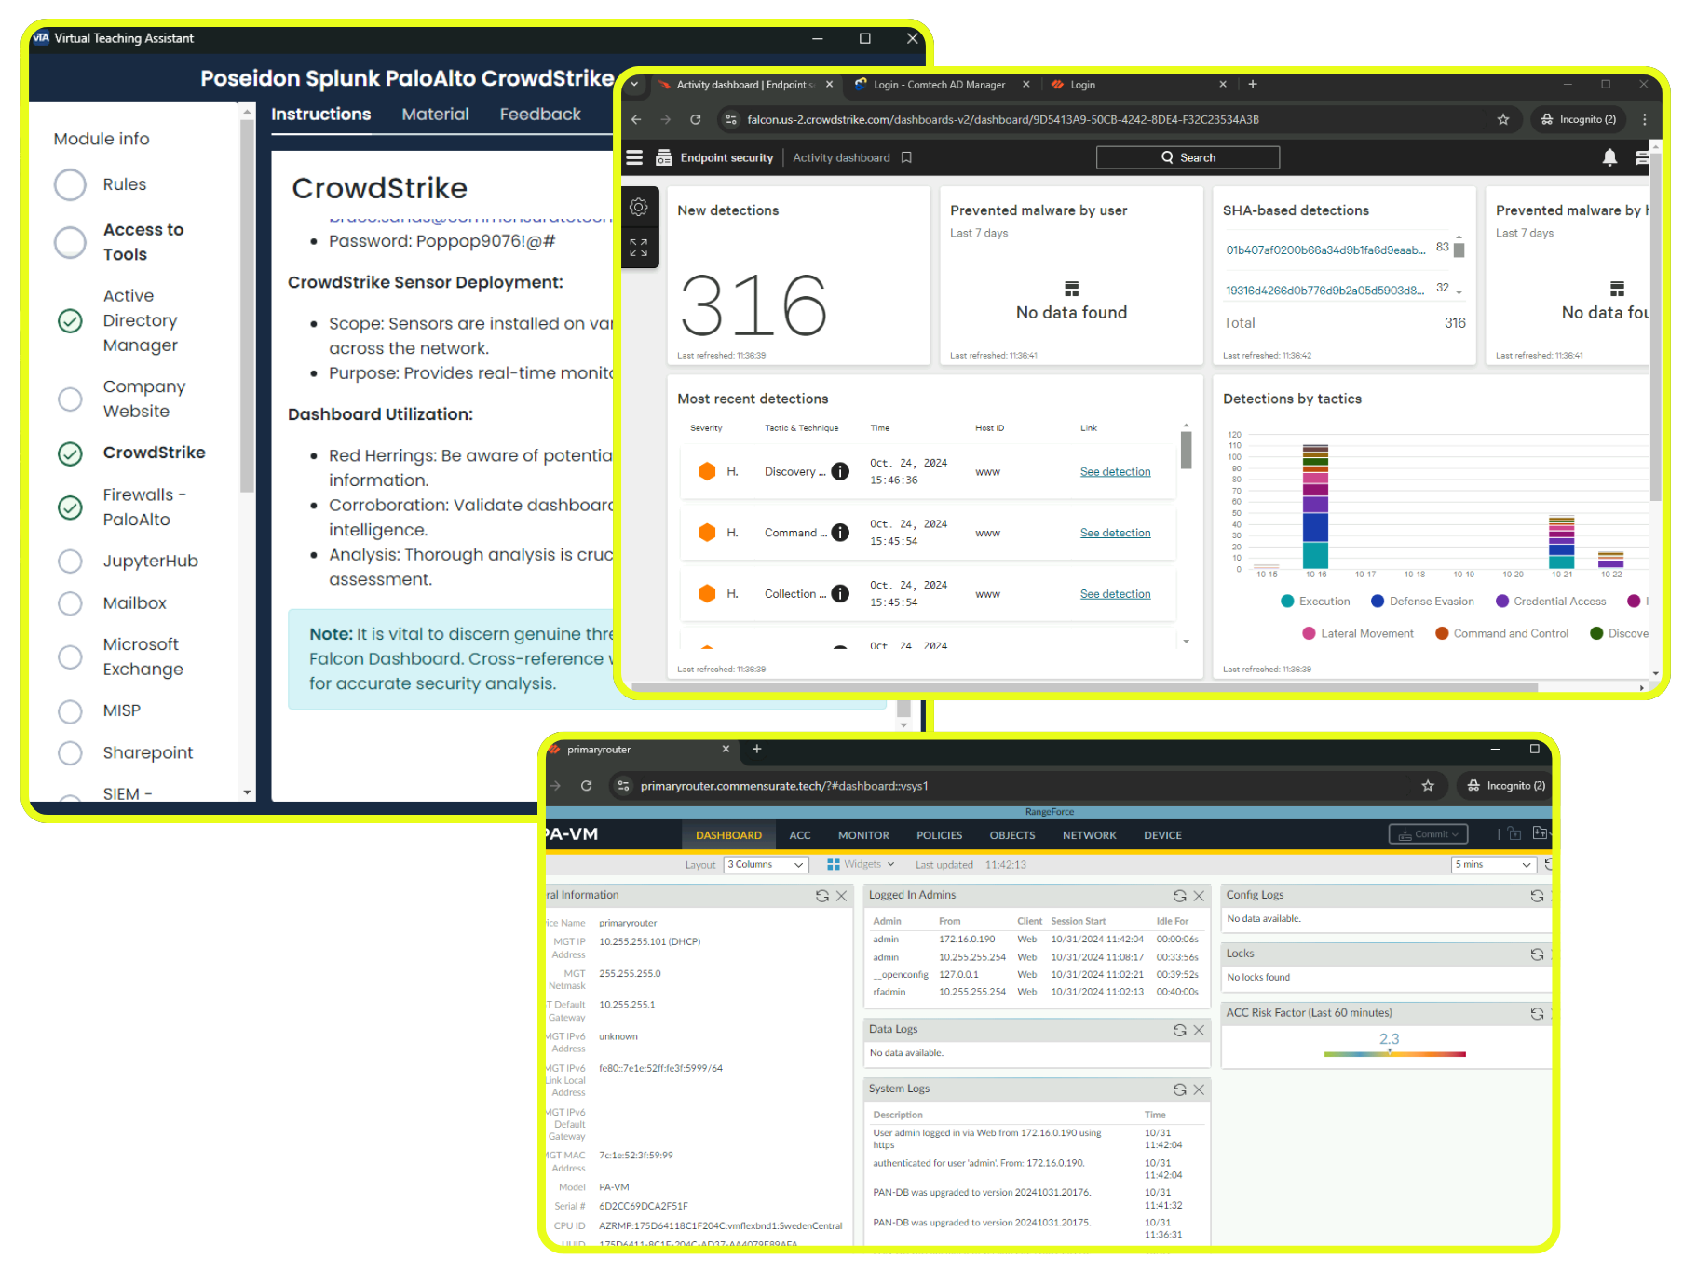Toggle Rules module circle
1697x1272 pixels.
tap(70, 184)
